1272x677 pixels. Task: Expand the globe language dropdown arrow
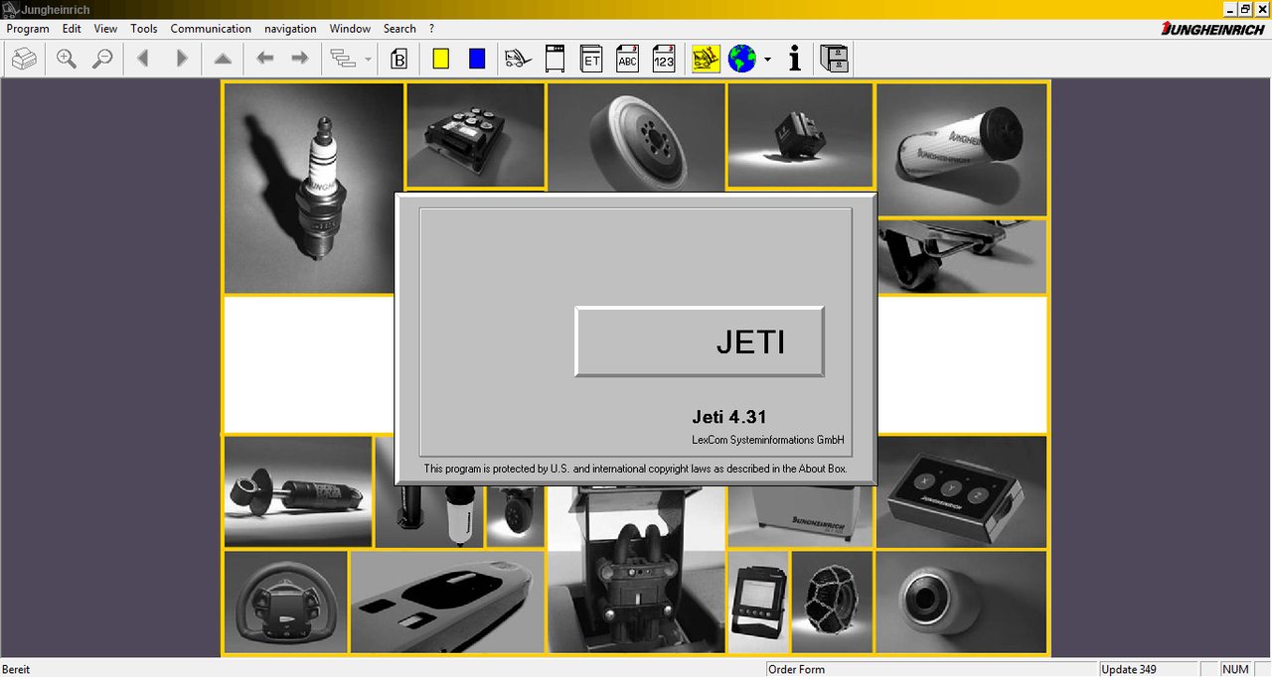(x=767, y=60)
